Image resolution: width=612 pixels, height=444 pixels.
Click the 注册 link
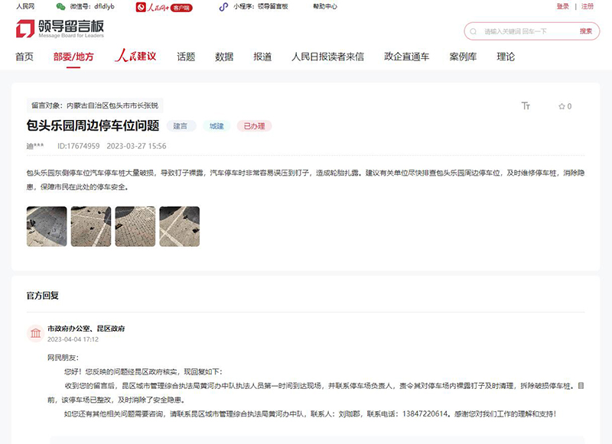pos(586,7)
